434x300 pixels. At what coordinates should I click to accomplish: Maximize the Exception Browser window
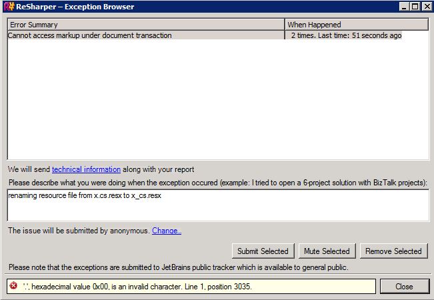[415, 7]
